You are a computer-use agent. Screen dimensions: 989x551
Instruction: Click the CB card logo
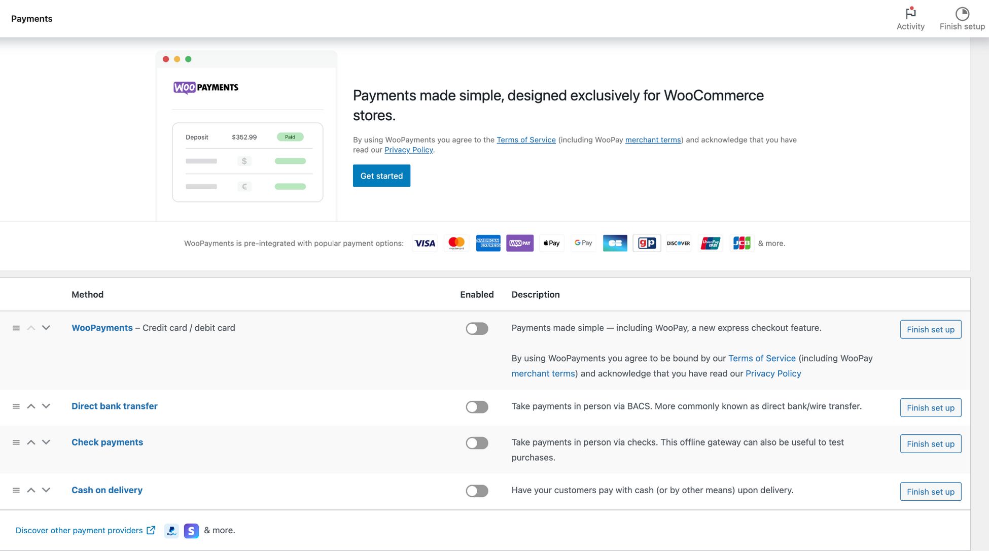(615, 243)
